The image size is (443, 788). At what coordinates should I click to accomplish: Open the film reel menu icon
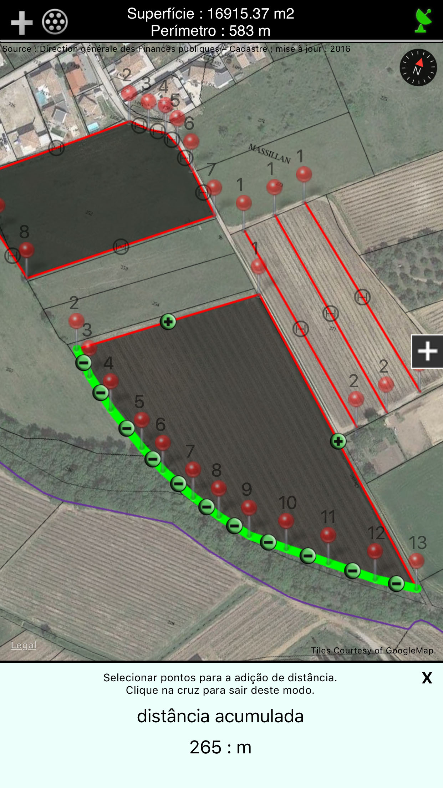[x=55, y=22]
